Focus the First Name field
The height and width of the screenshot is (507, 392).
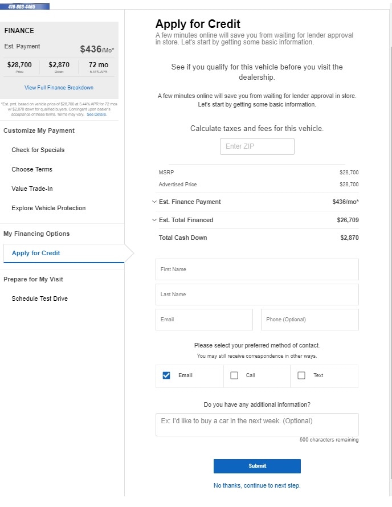tap(257, 269)
